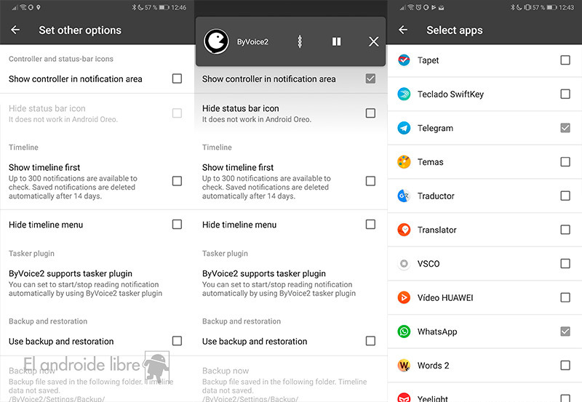Image resolution: width=582 pixels, height=402 pixels.
Task: Go back from Select apps screen
Action: 403,30
